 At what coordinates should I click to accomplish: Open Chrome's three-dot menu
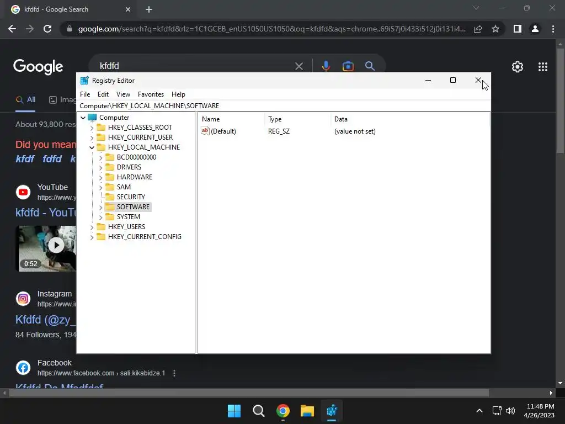pyautogui.click(x=553, y=29)
